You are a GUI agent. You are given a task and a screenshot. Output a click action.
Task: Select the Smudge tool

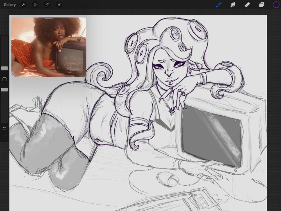click(x=233, y=5)
